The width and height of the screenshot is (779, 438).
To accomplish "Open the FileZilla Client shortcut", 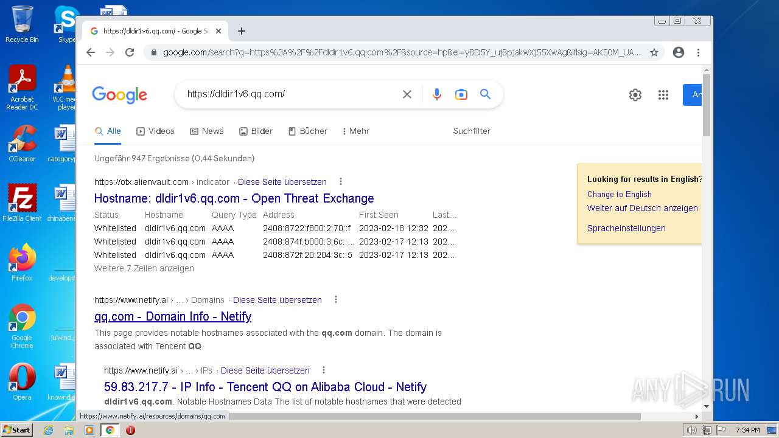I will click(22, 203).
